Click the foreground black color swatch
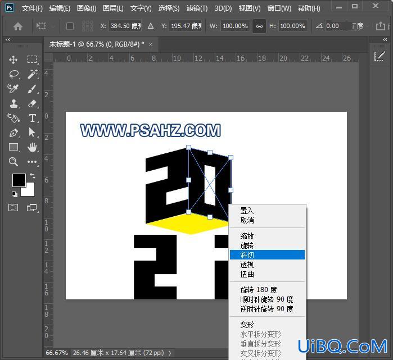 [19, 180]
